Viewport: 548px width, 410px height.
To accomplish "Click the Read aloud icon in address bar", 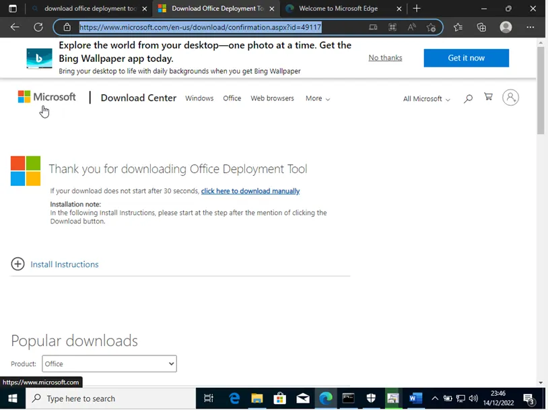I will coord(411,28).
